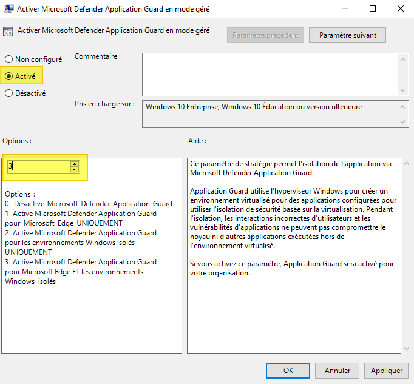Increase the option value with up arrow

(75, 164)
